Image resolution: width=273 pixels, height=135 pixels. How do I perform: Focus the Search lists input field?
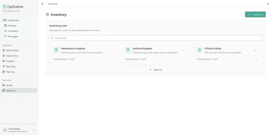[156, 38]
